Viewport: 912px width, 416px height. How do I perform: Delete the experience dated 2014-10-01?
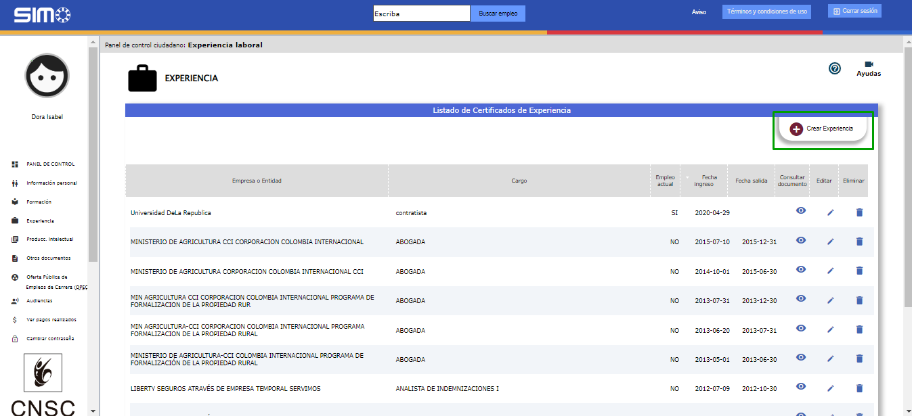tap(859, 271)
